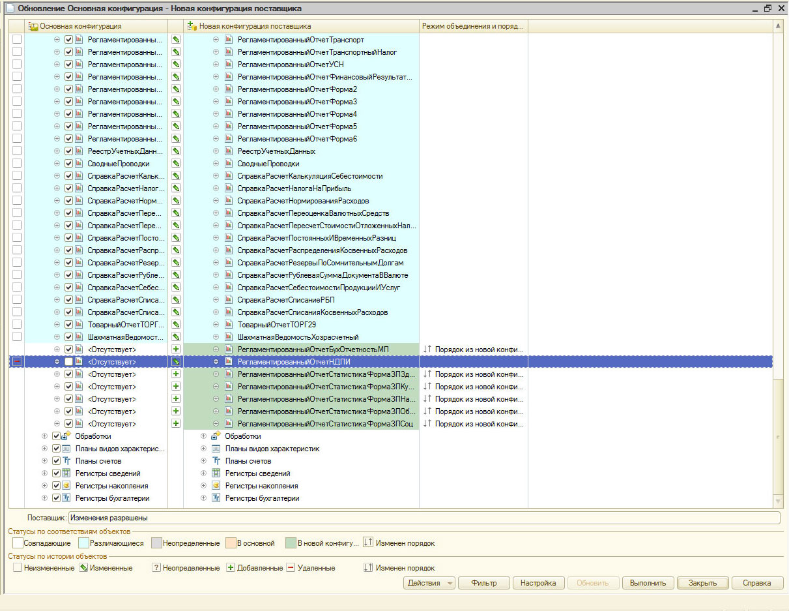Screen dimensions: 789x611
Task: Enable checkbox on selected РегламентированныйОтчетНДПИ row
Action: point(68,362)
